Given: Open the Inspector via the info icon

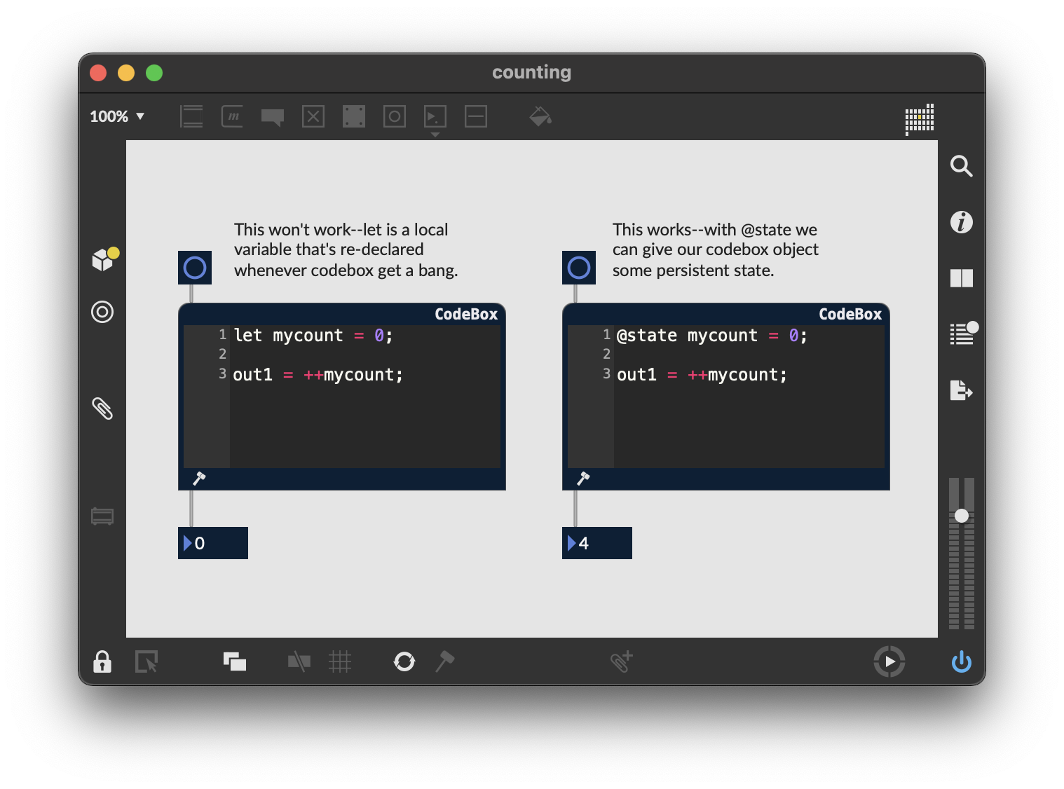Looking at the screenshot, I should click(x=962, y=222).
